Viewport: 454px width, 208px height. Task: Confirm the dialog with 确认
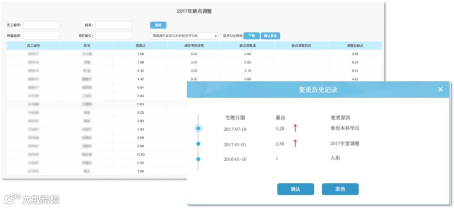[x=295, y=189]
